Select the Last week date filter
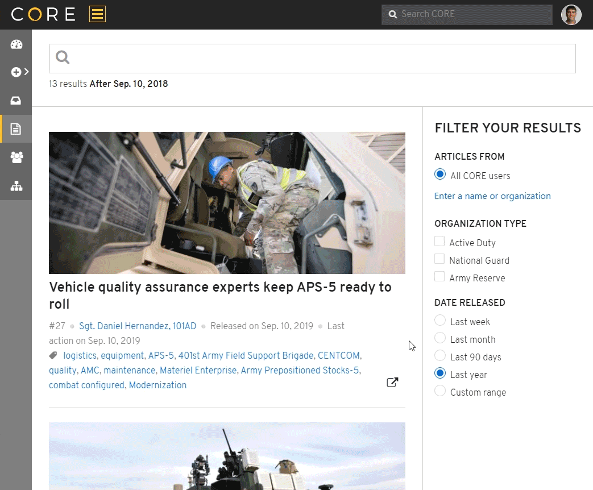This screenshot has height=490, width=593. [440, 320]
